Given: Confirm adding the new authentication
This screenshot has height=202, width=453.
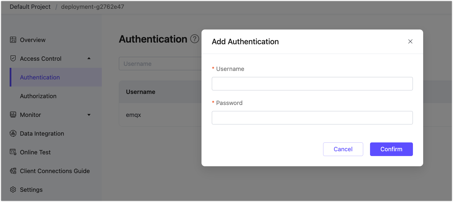Looking at the screenshot, I should [x=391, y=149].
